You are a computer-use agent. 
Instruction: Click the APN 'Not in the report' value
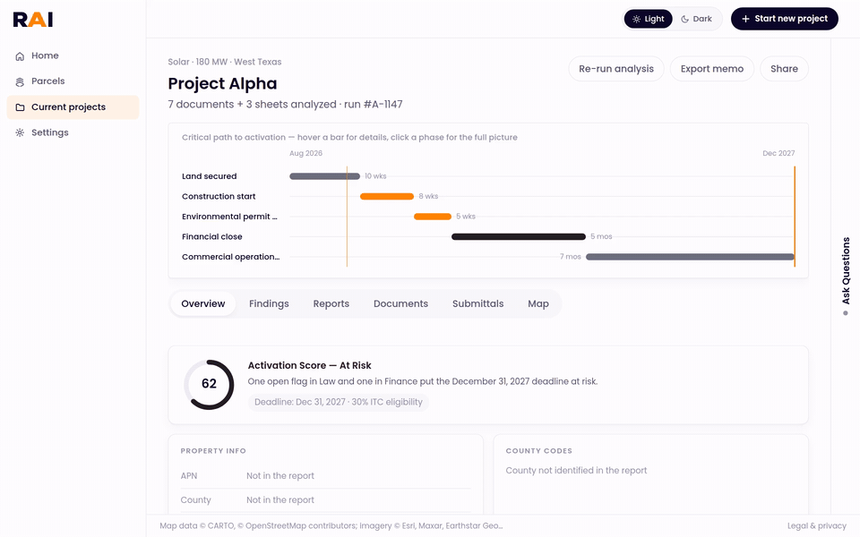click(x=280, y=476)
